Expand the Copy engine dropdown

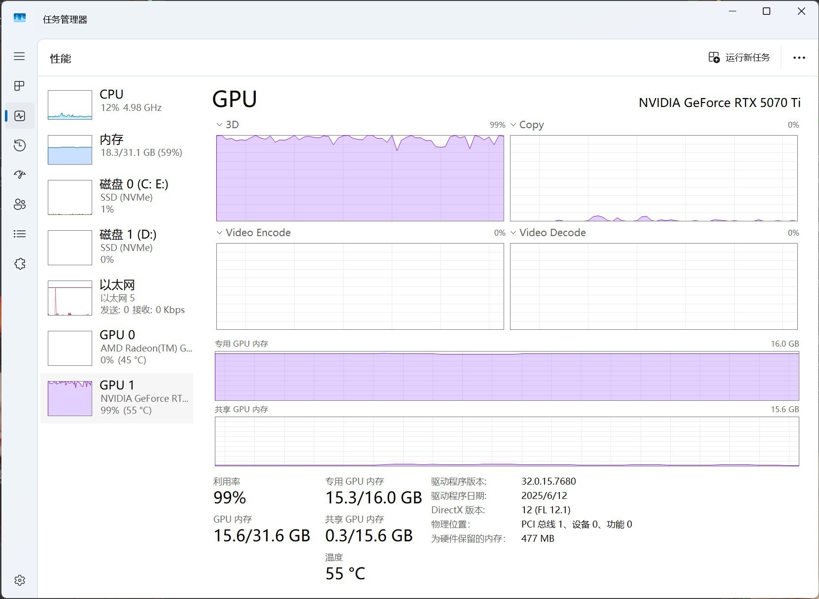pos(527,125)
